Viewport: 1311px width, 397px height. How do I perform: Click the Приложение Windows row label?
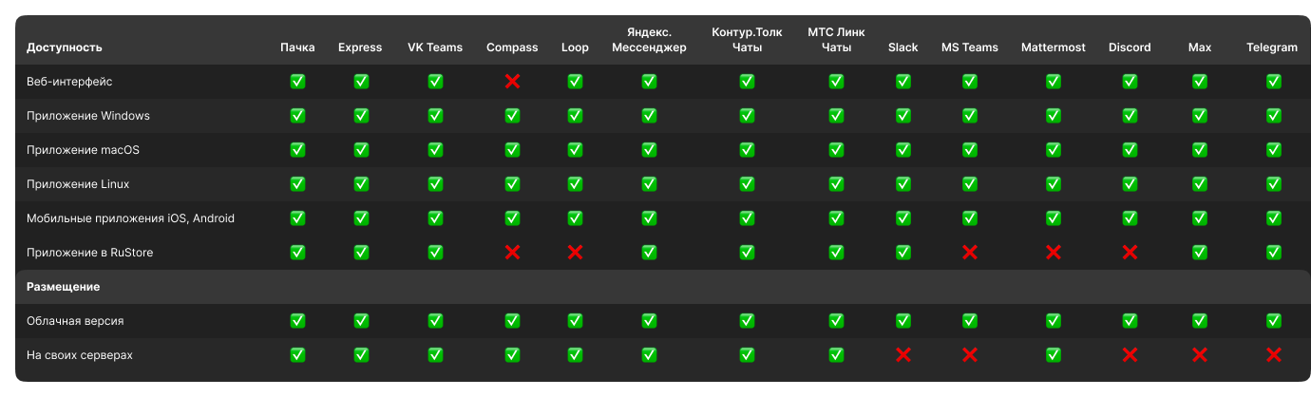point(88,116)
